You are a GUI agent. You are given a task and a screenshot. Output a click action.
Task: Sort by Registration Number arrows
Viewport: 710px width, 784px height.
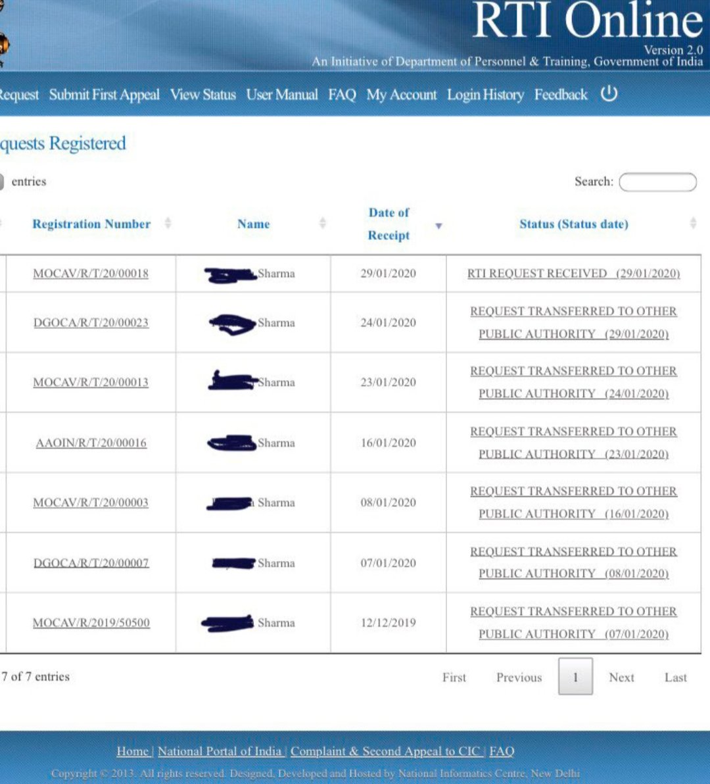click(x=168, y=223)
